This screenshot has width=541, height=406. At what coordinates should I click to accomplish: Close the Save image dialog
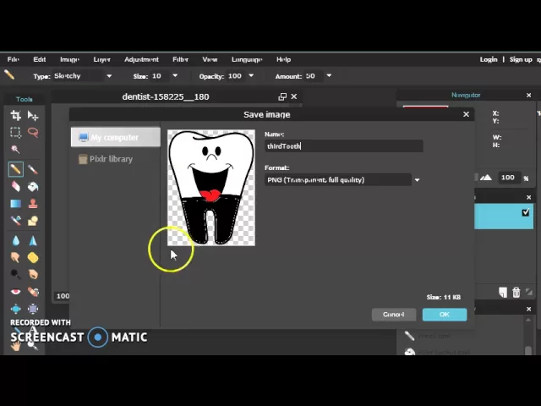[466, 114]
